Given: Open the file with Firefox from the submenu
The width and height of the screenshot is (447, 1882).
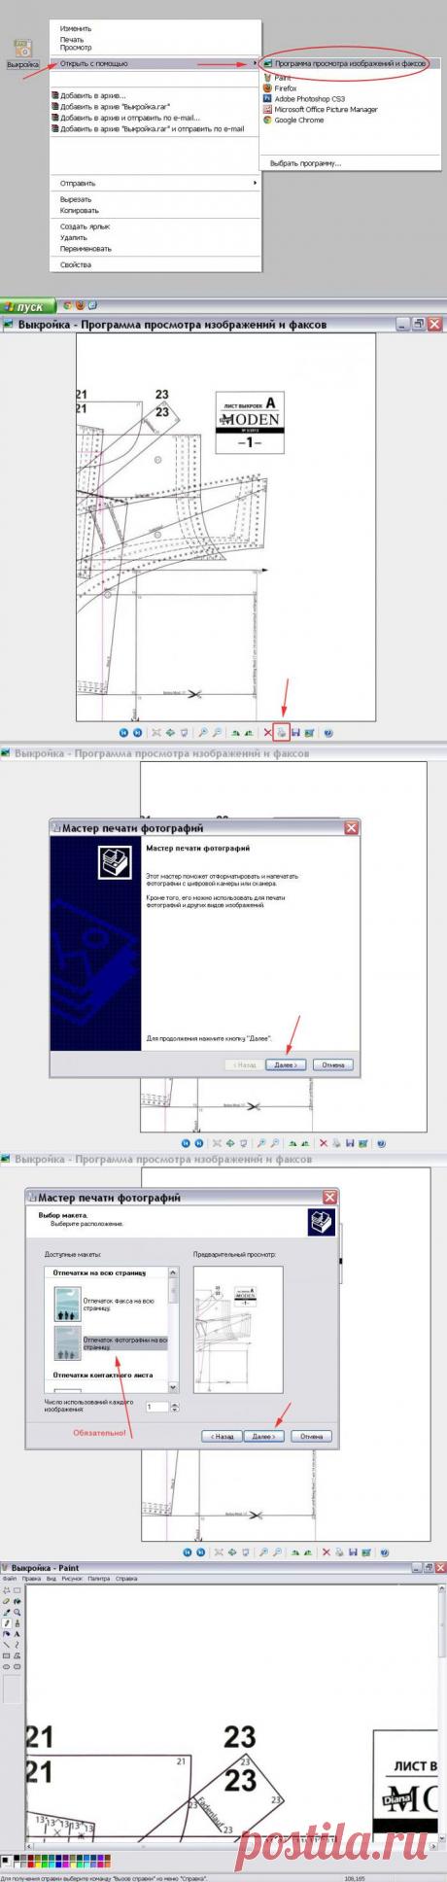Looking at the screenshot, I should click(x=286, y=87).
